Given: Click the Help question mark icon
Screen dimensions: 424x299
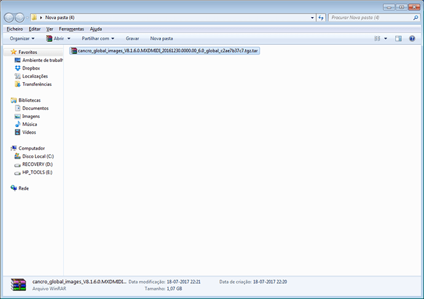Looking at the screenshot, I should click(412, 38).
